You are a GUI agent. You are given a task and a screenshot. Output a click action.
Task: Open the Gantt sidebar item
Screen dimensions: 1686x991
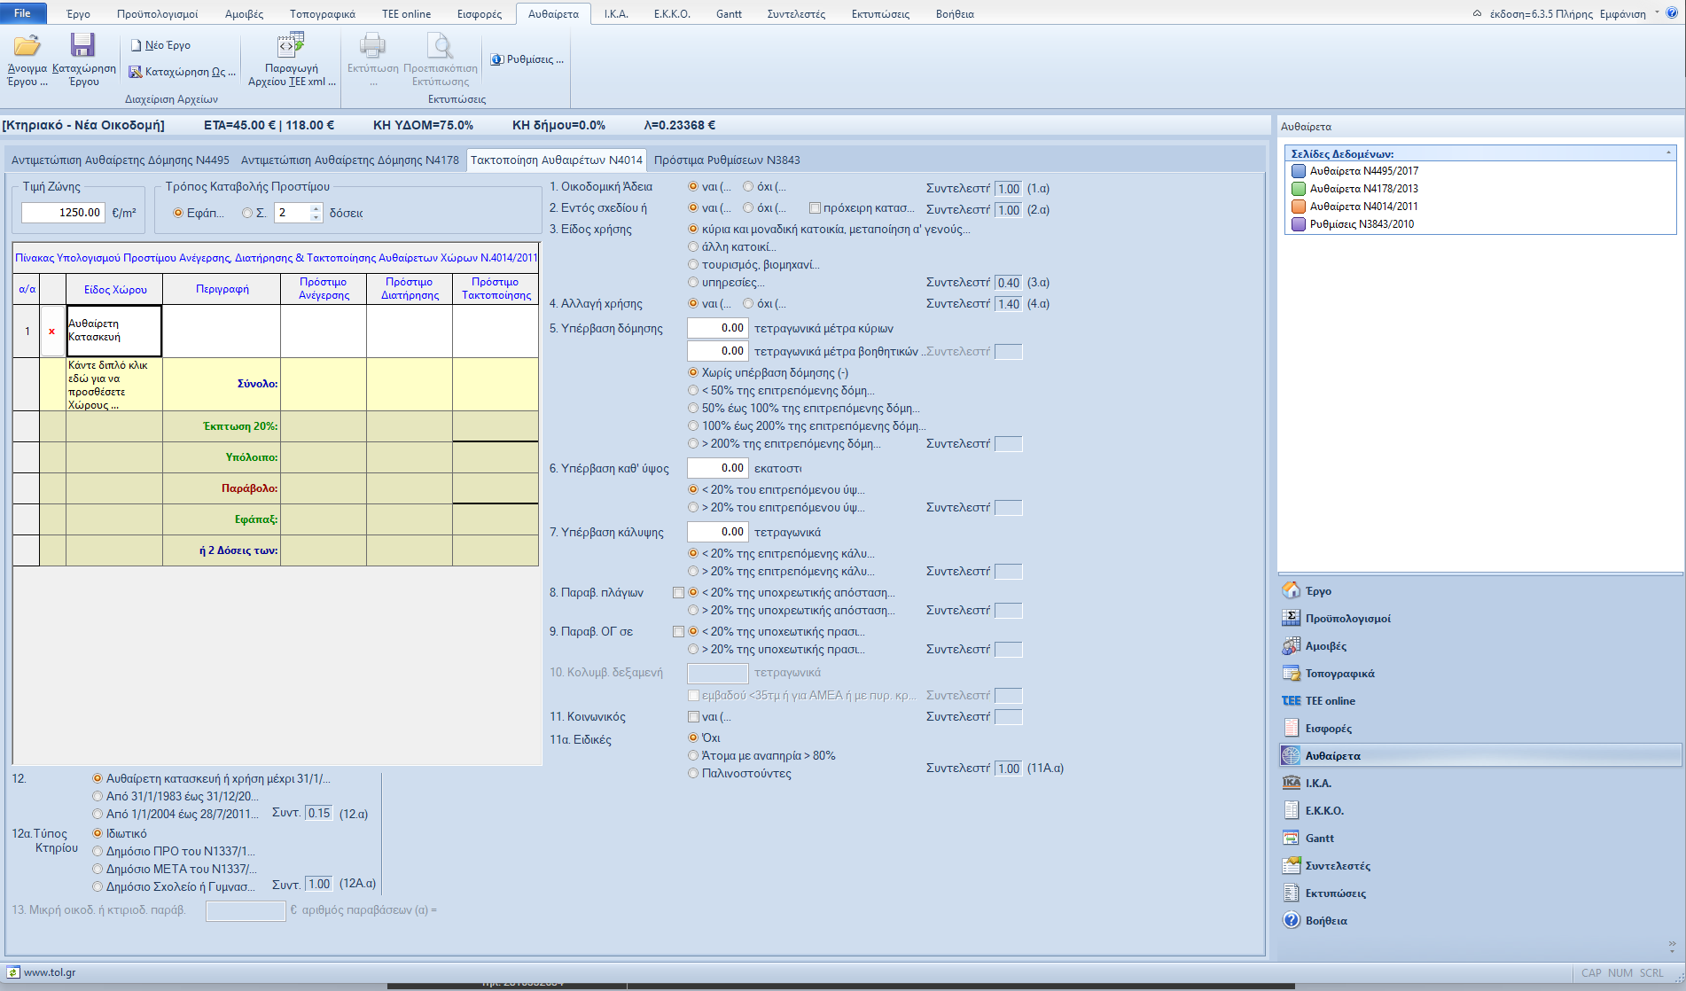(x=1319, y=839)
